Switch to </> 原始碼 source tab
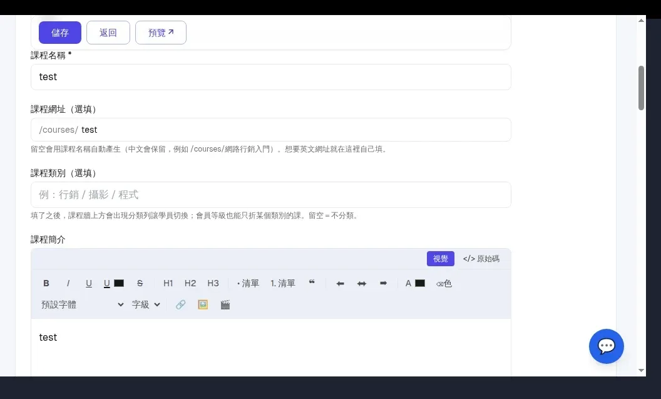 coord(481,259)
